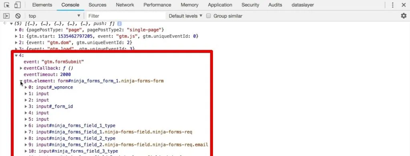This screenshot has height=156, width=410.
Task: Expand child 2 input
Action: coord(26,100)
